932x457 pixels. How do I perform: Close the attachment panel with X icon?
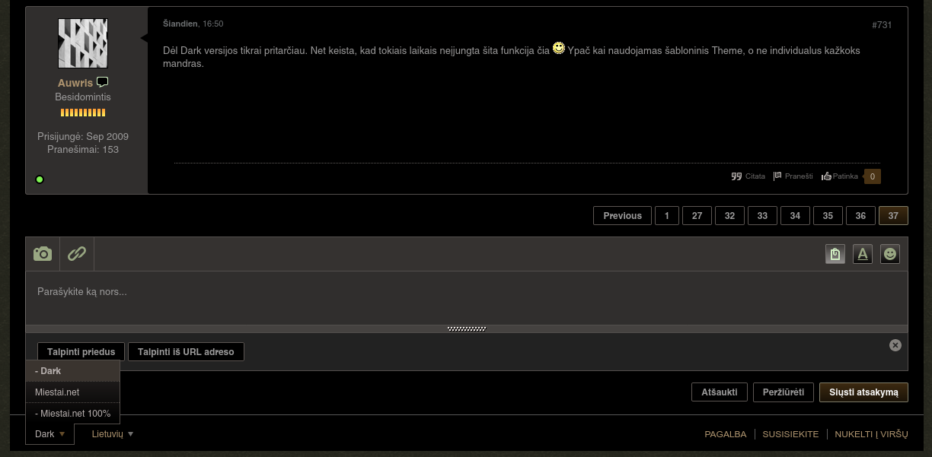[x=895, y=345]
